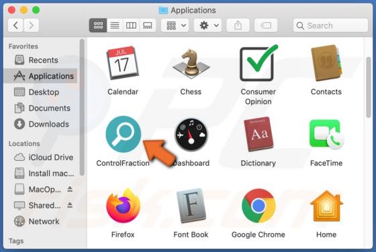Close the Finder window
The width and height of the screenshot is (376, 252).
coord(12,10)
